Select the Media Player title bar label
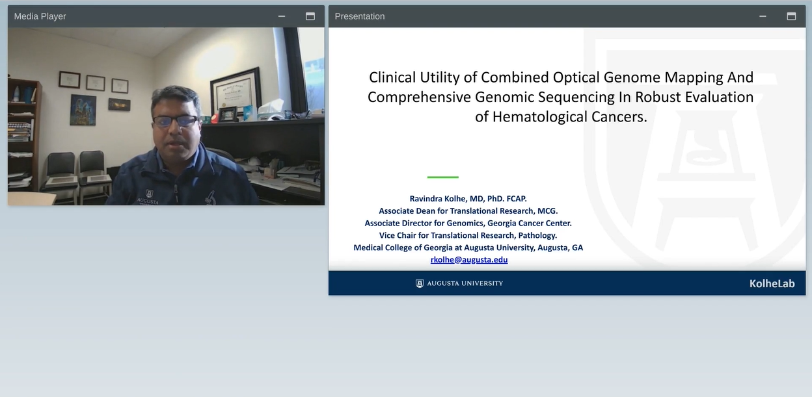 pos(40,16)
